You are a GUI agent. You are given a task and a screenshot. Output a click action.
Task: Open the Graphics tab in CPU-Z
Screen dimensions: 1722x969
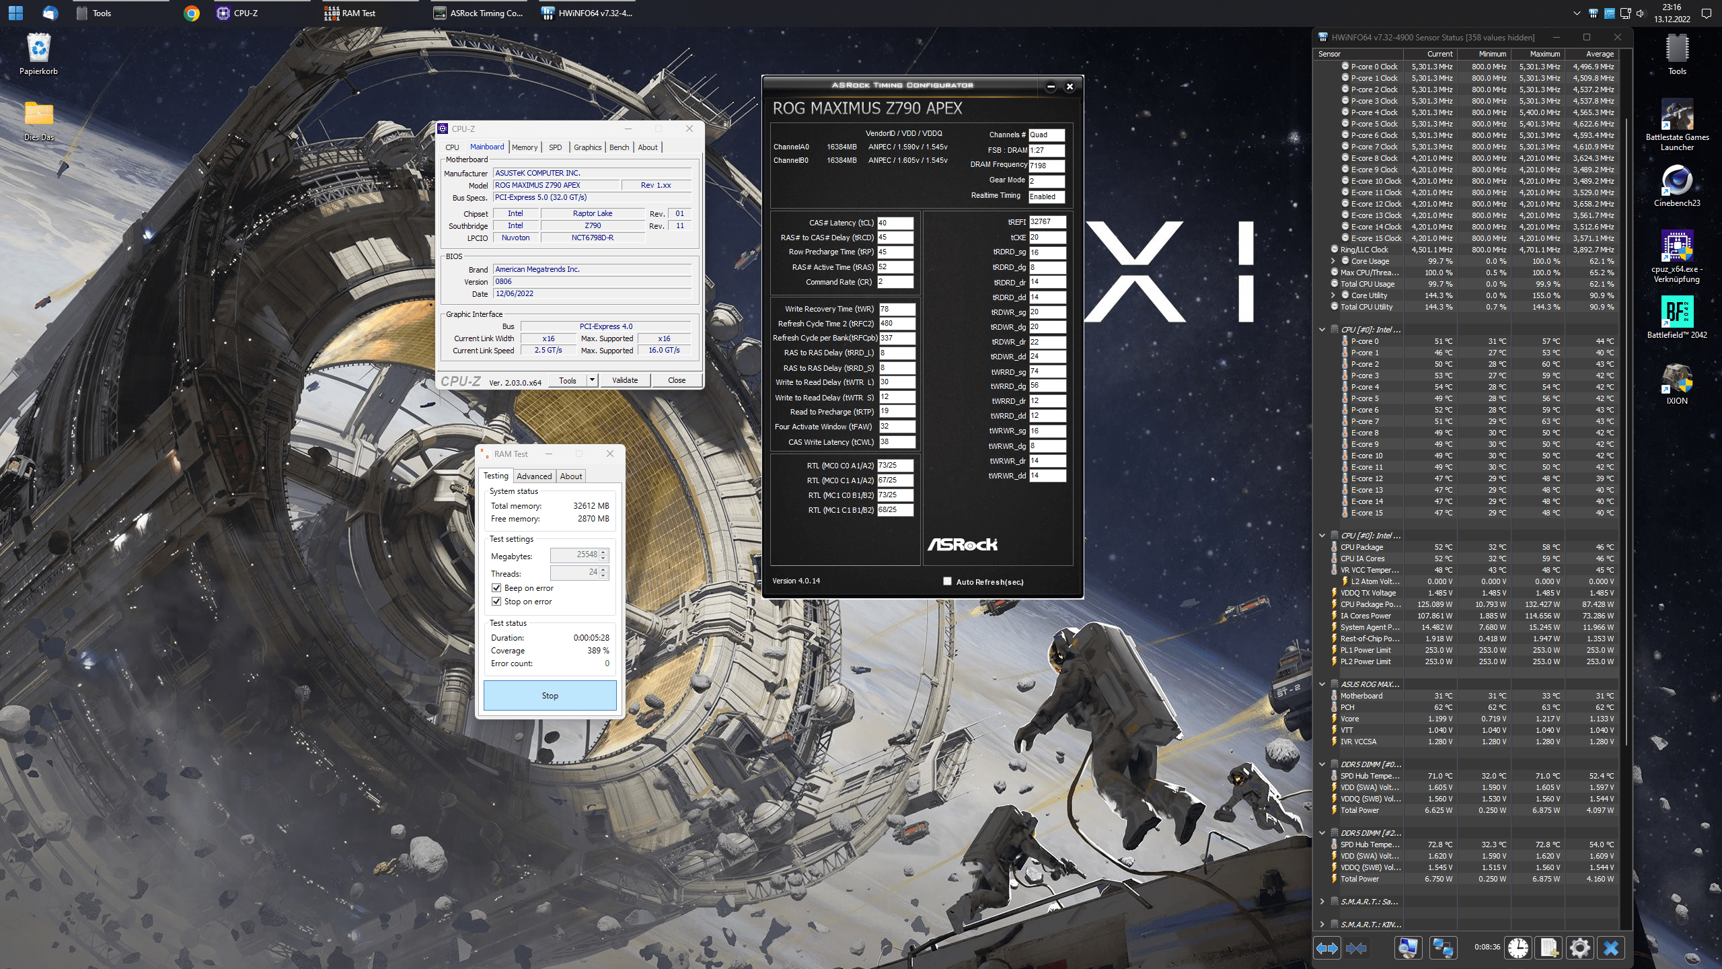coord(587,147)
